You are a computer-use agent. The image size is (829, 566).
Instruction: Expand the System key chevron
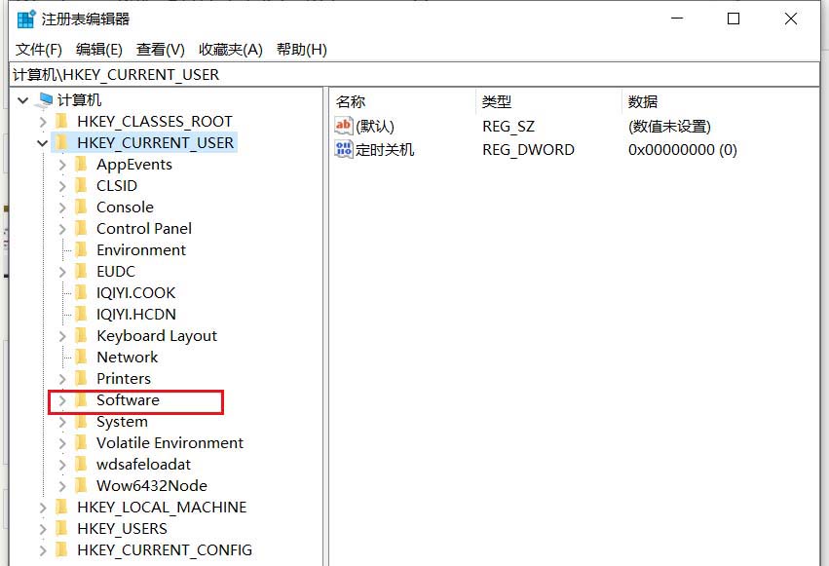click(x=62, y=422)
